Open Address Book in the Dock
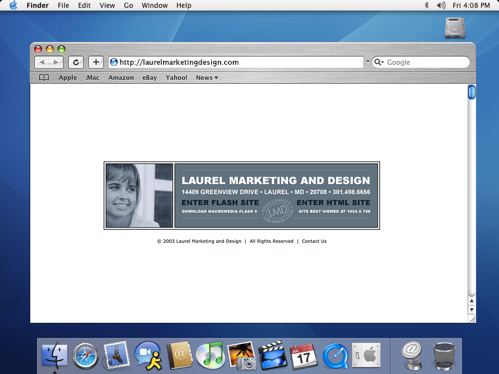Viewport: 499px width, 374px height. click(179, 355)
